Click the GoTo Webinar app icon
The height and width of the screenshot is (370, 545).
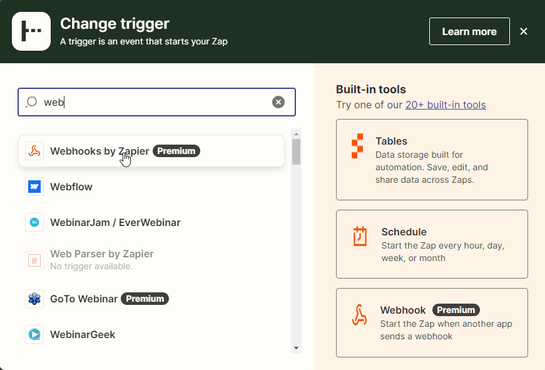point(34,299)
